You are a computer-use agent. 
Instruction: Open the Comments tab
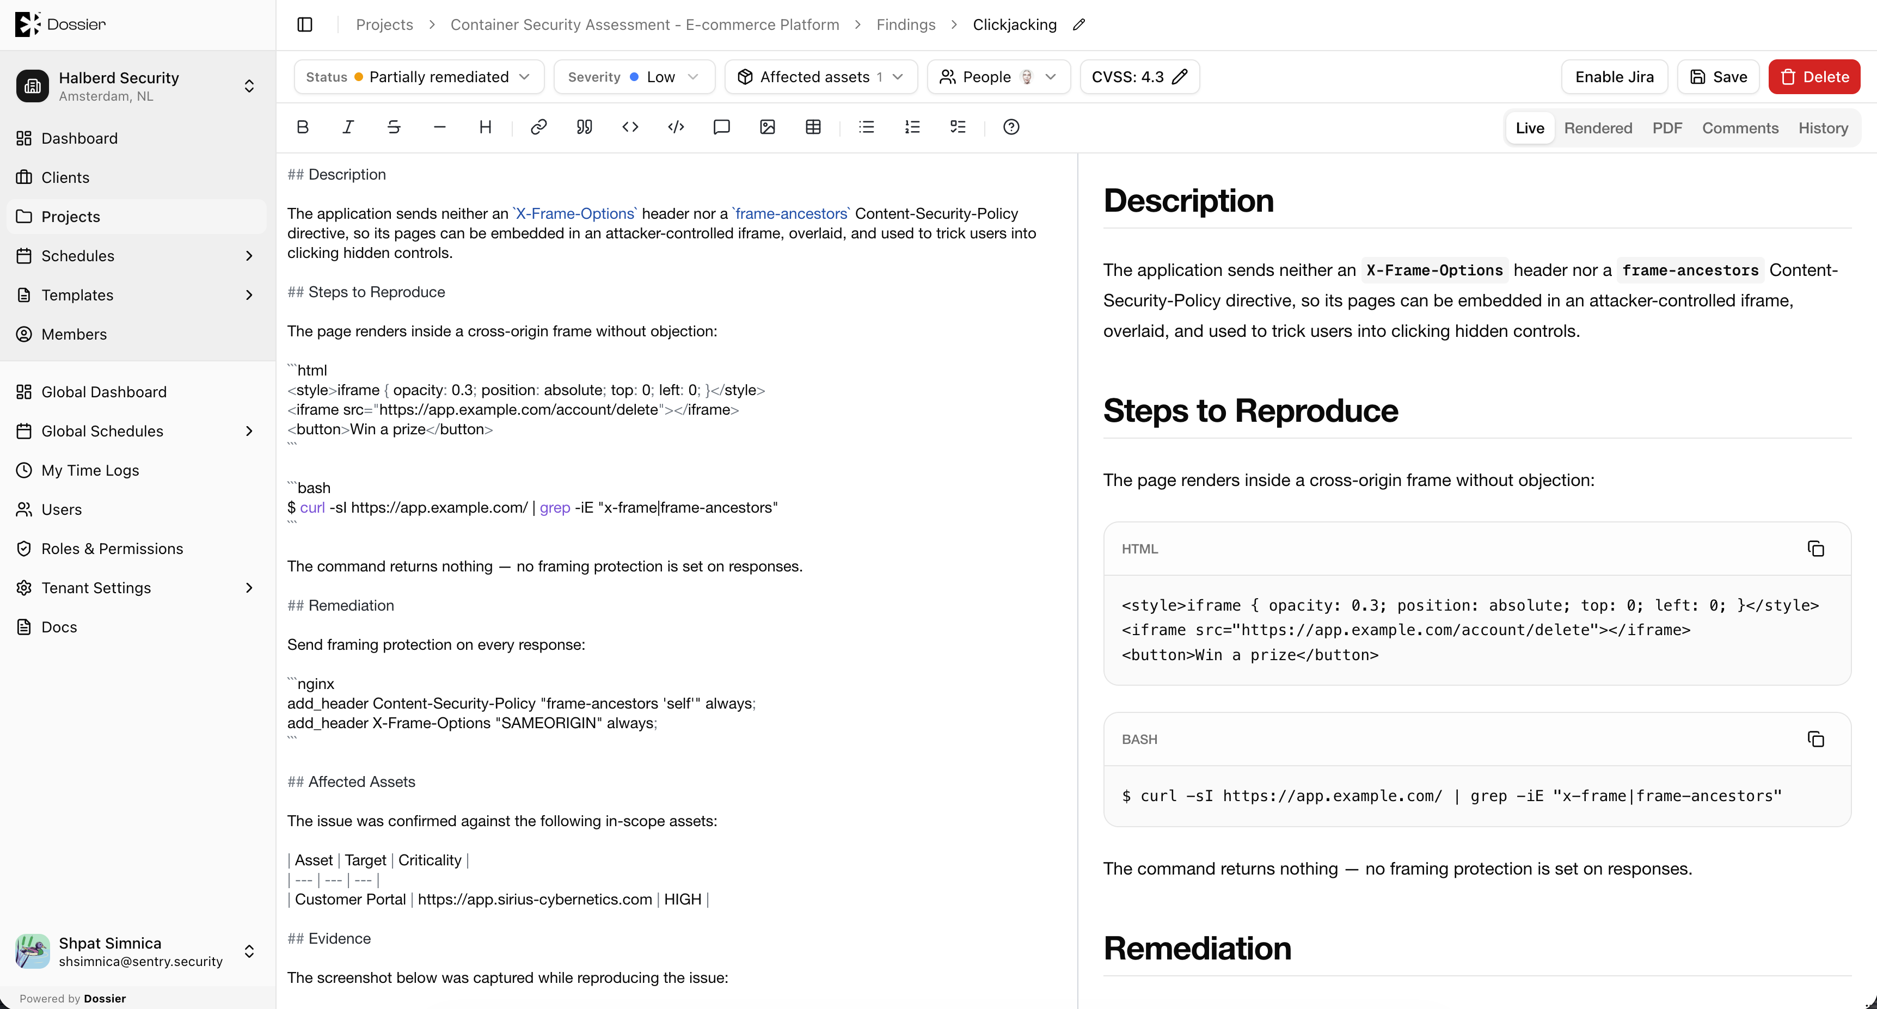tap(1740, 128)
